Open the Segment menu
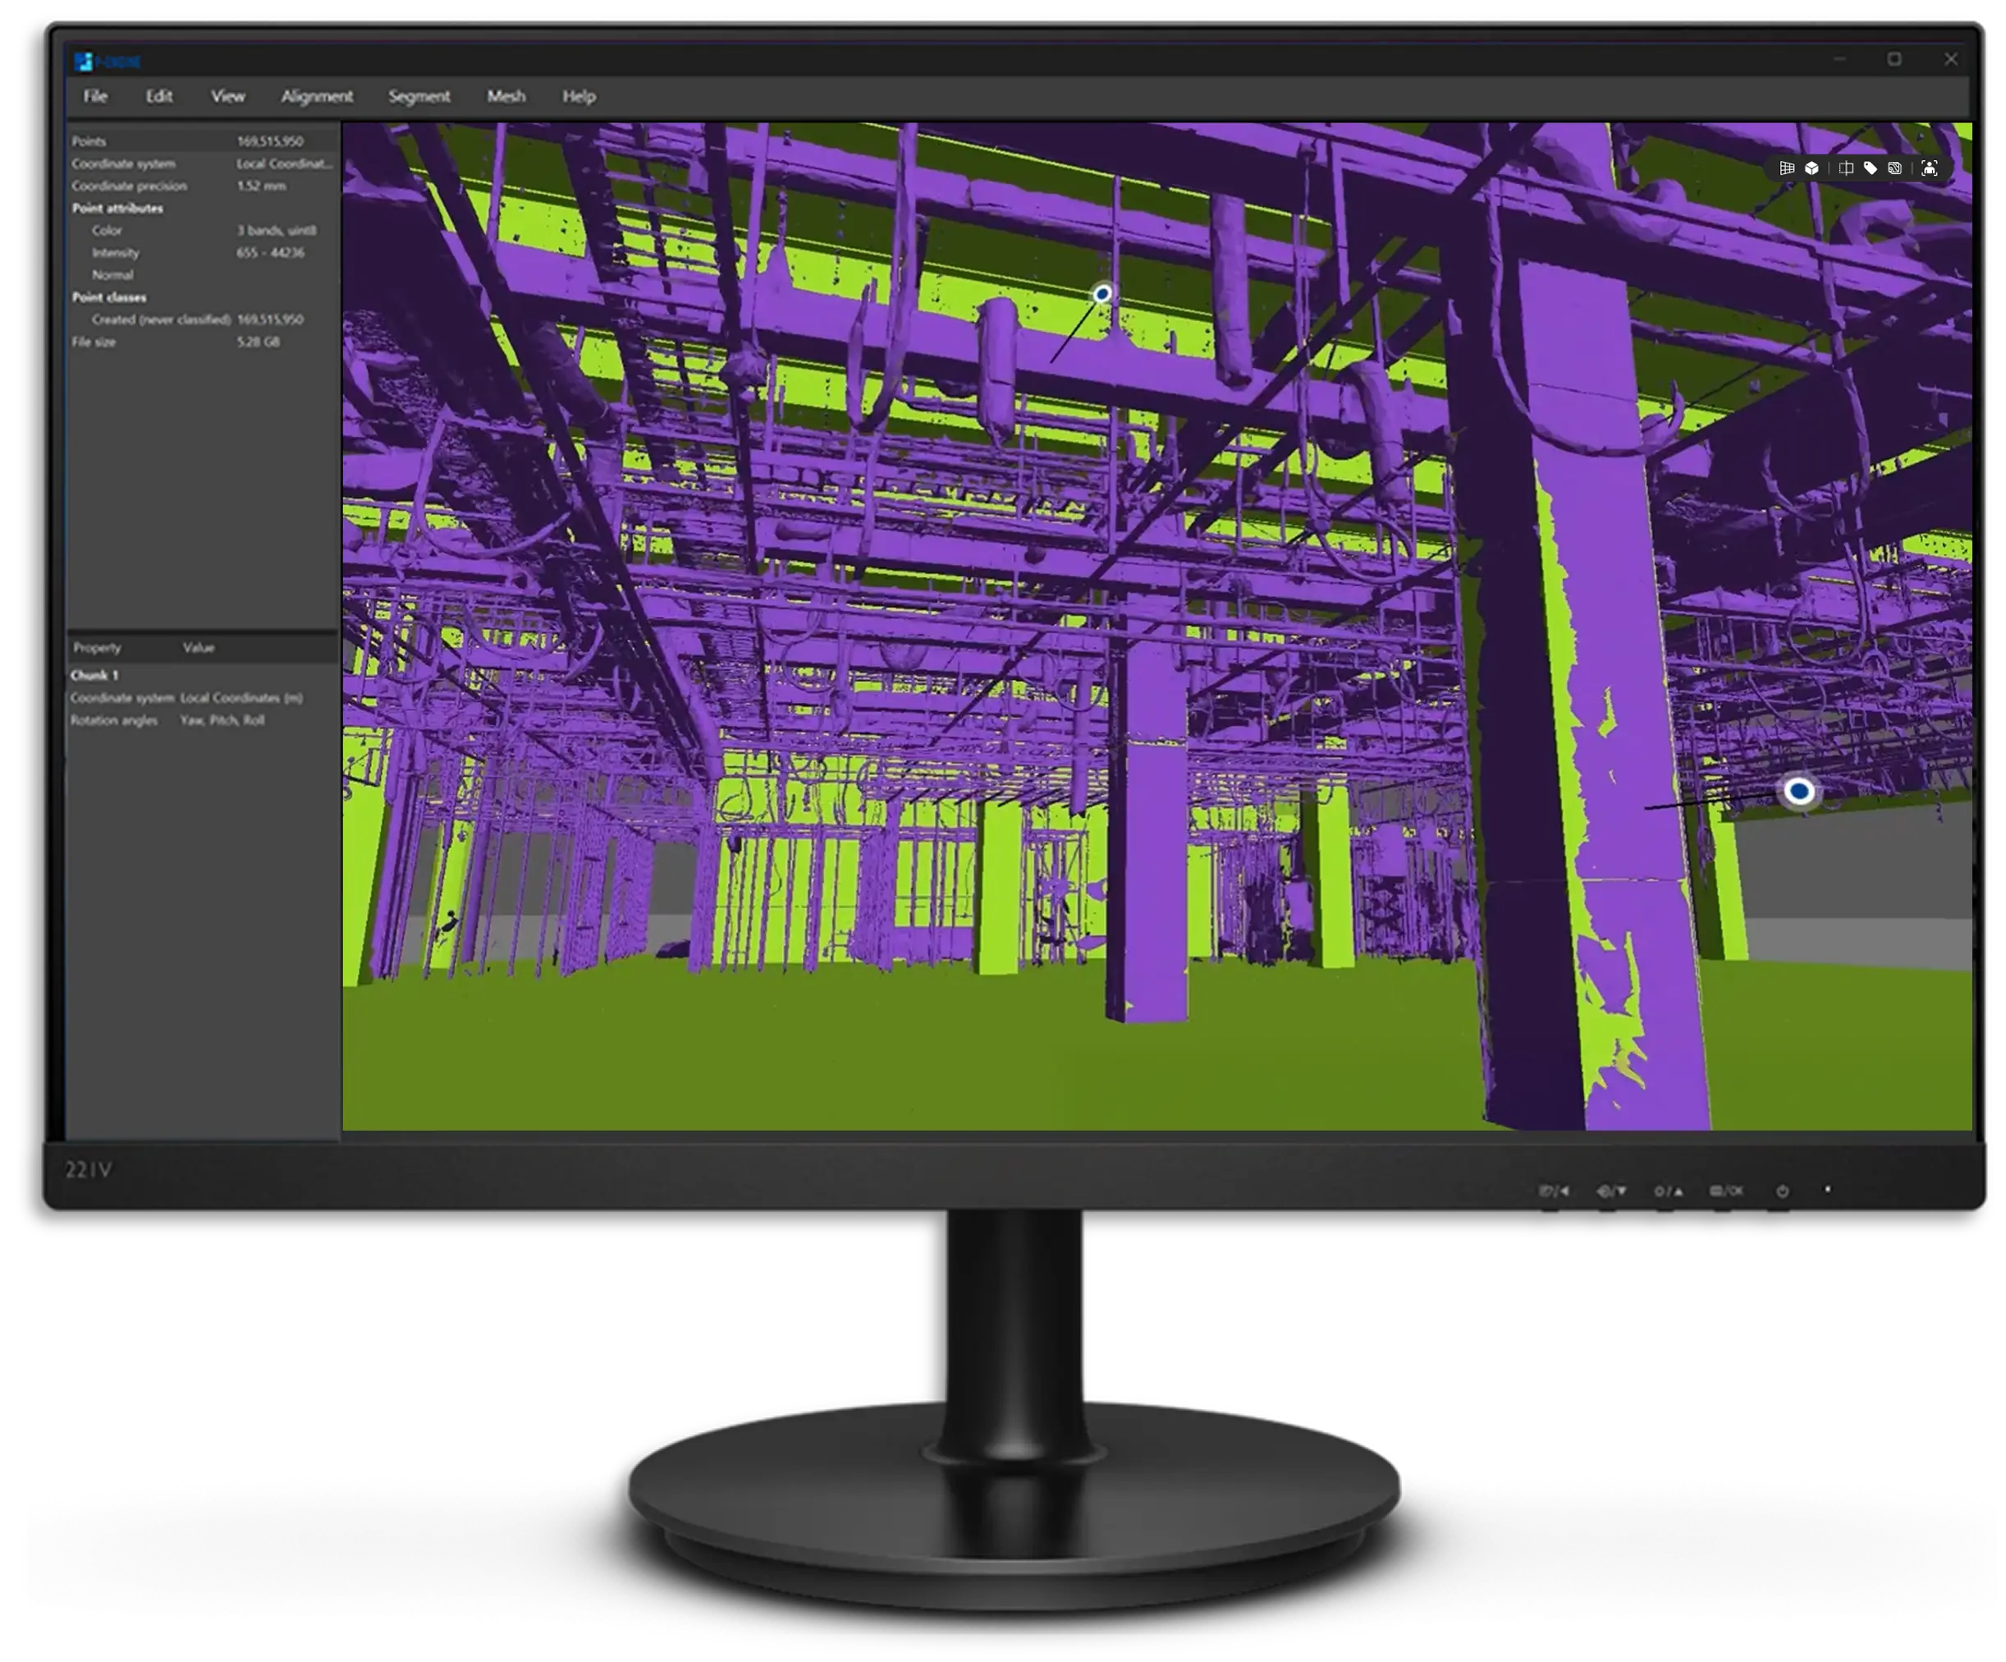The width and height of the screenshot is (2006, 1662). click(419, 97)
